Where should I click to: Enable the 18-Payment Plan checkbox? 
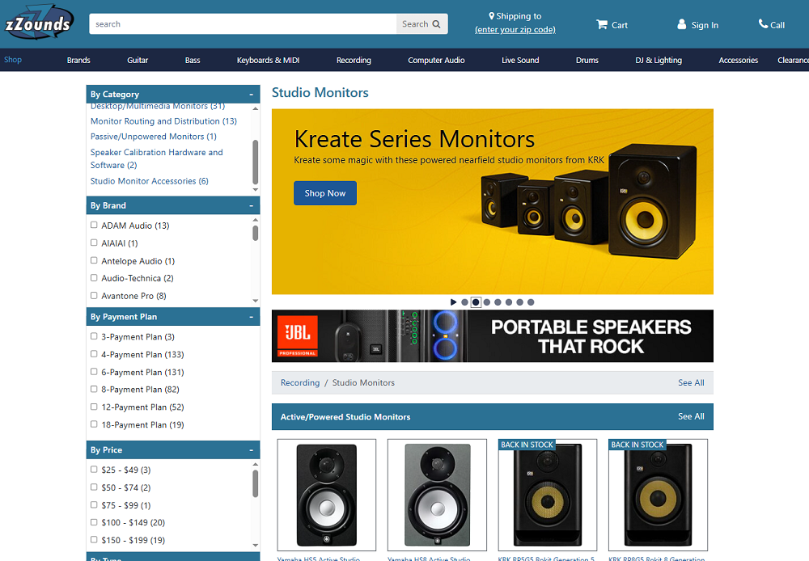(94, 424)
